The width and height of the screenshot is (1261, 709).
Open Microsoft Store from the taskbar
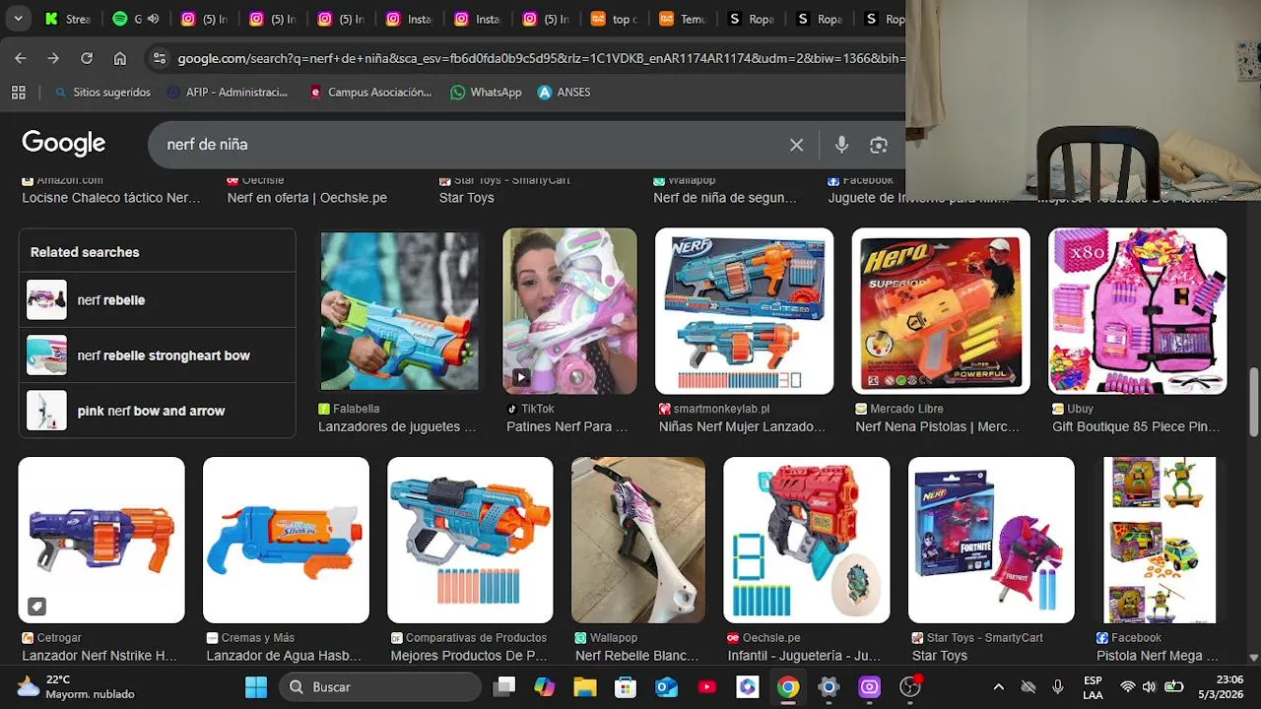(626, 686)
